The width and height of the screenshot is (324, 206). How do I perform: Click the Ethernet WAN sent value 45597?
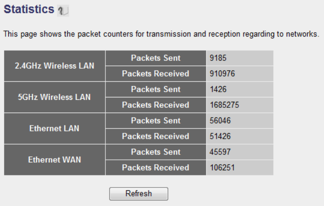tap(220, 152)
